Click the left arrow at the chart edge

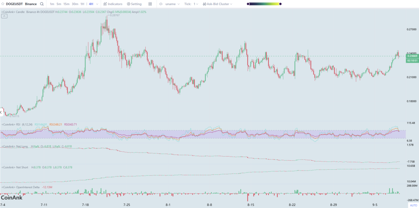click(x=1, y=113)
